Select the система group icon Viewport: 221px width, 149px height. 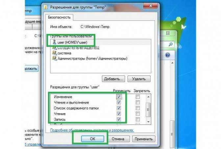click(x=54, y=53)
